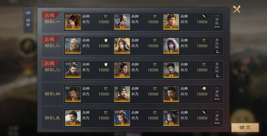
Task: Open 箕形阵 formation selector for 部队二
Action: (217, 46)
